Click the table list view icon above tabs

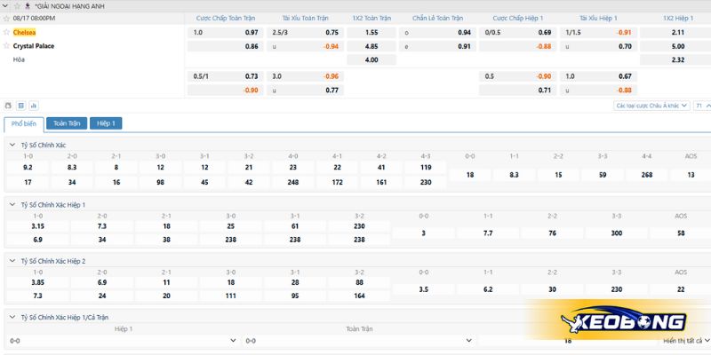(20, 106)
